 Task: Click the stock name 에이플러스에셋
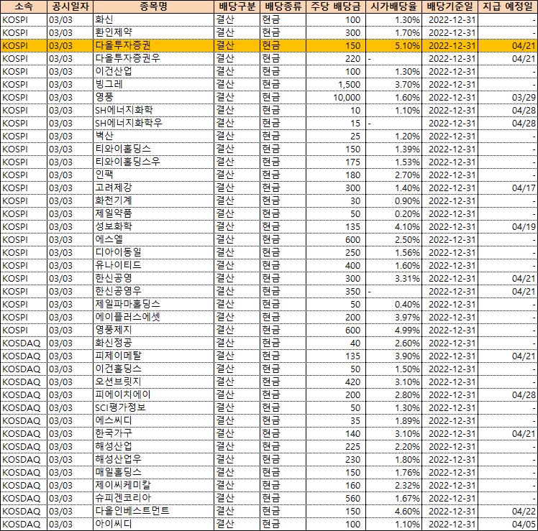pyautogui.click(x=127, y=317)
